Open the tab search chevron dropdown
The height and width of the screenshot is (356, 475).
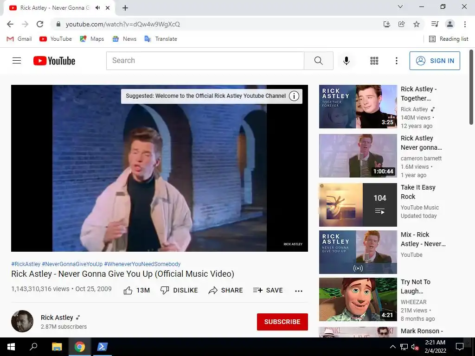tap(400, 6)
